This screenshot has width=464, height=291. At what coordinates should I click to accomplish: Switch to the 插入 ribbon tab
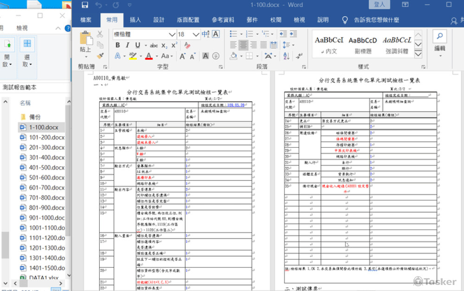pos(136,20)
